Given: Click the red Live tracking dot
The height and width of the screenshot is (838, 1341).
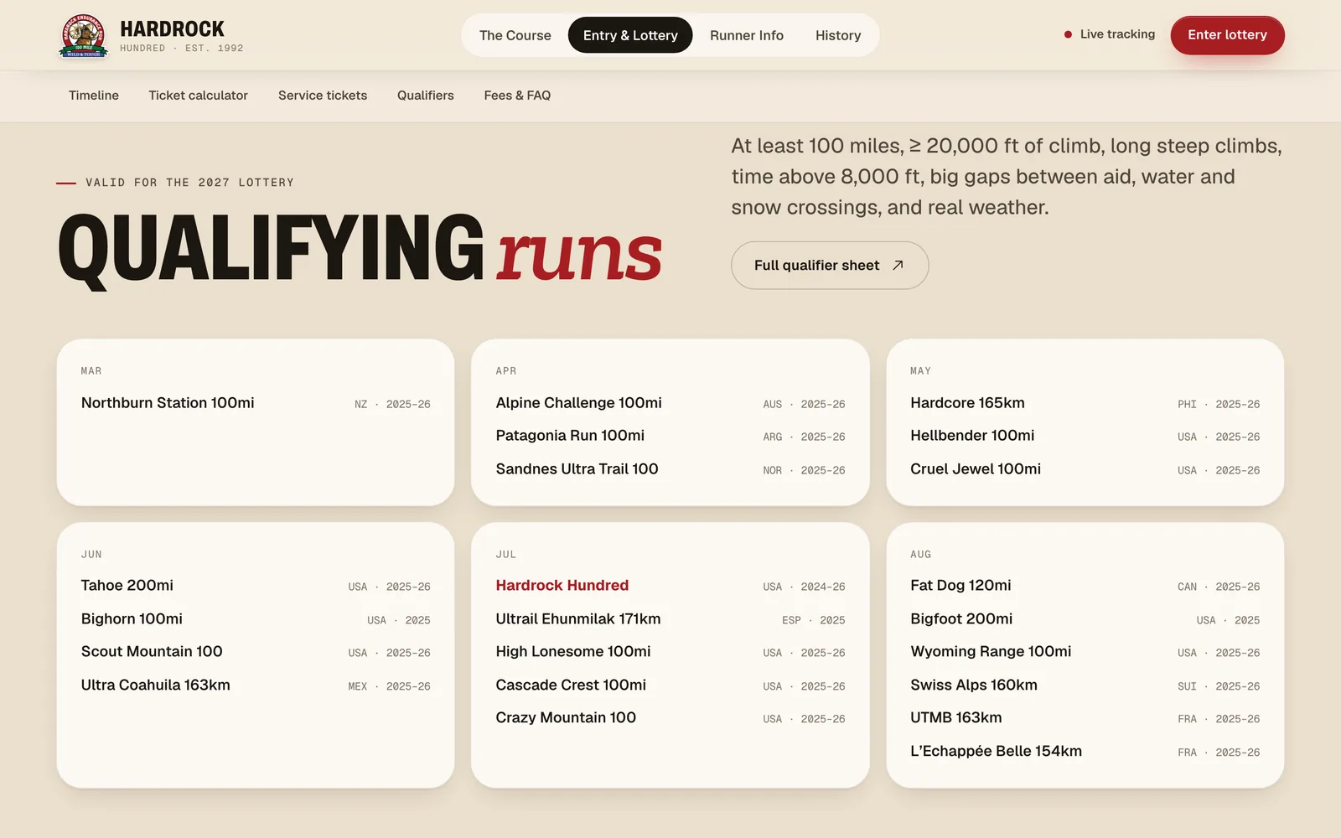Looking at the screenshot, I should pos(1068,34).
